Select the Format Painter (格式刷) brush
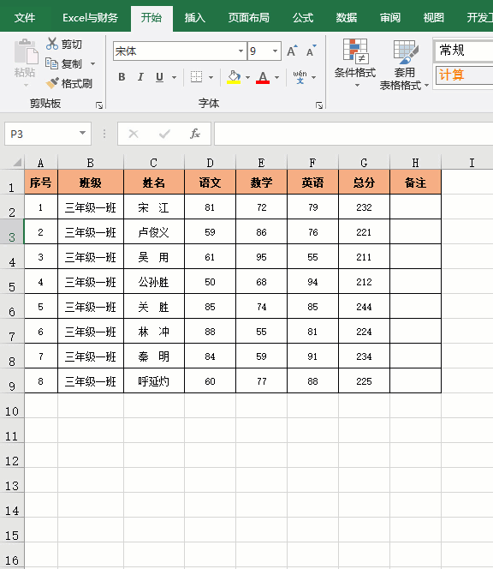 pyautogui.click(x=52, y=83)
